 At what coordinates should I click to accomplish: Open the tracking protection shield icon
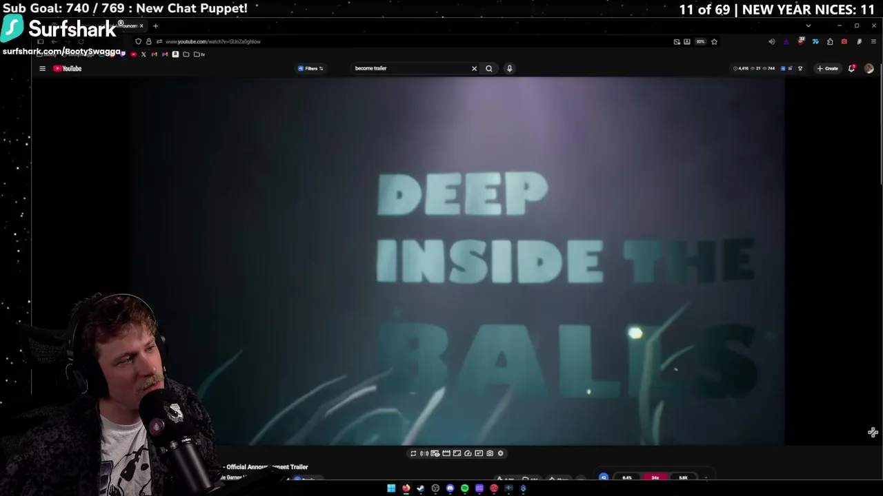[138, 41]
